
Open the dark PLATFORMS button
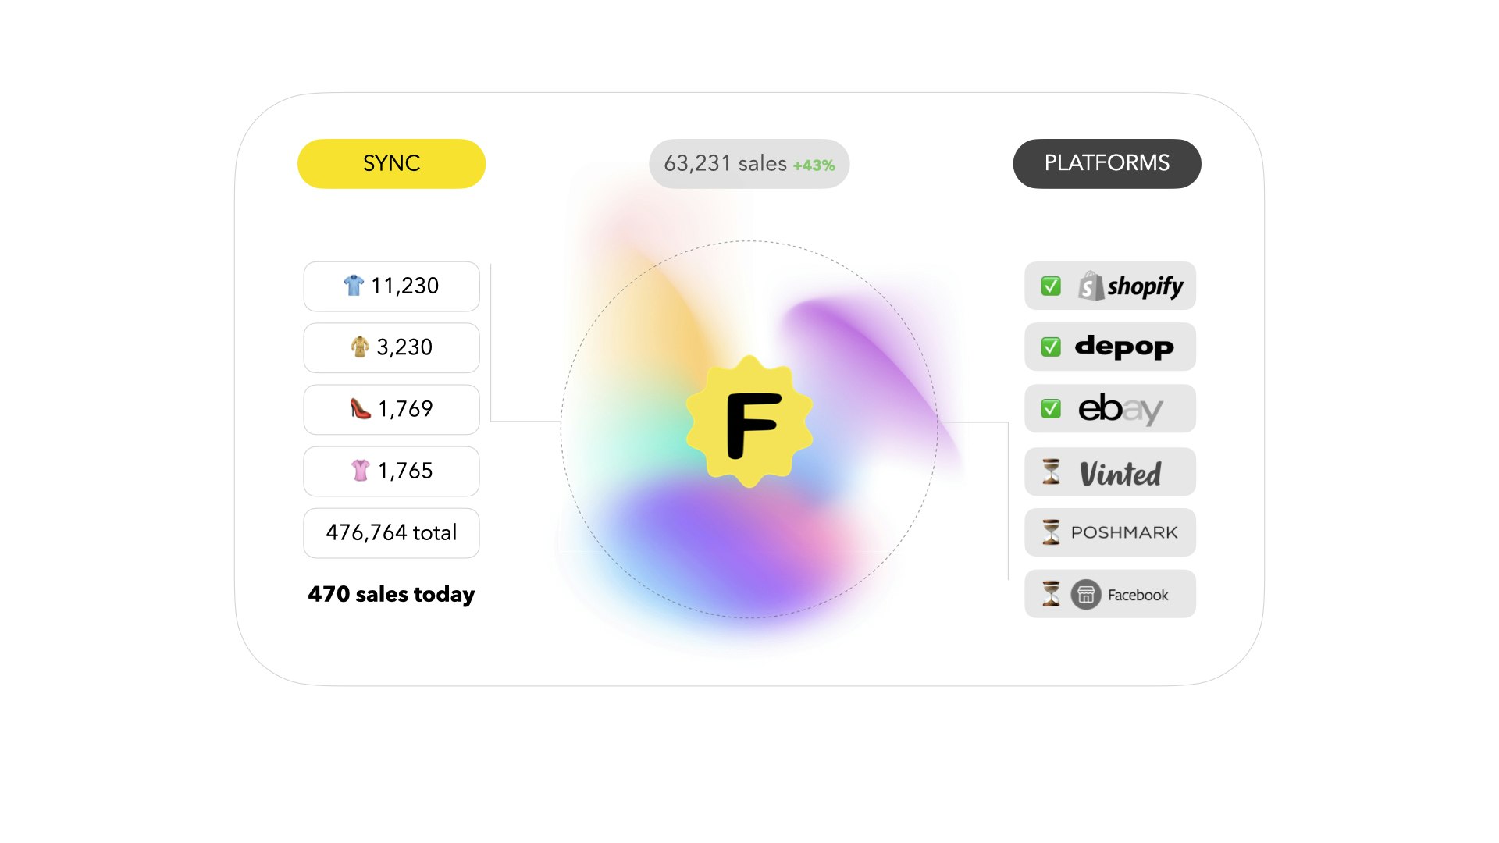tap(1106, 163)
